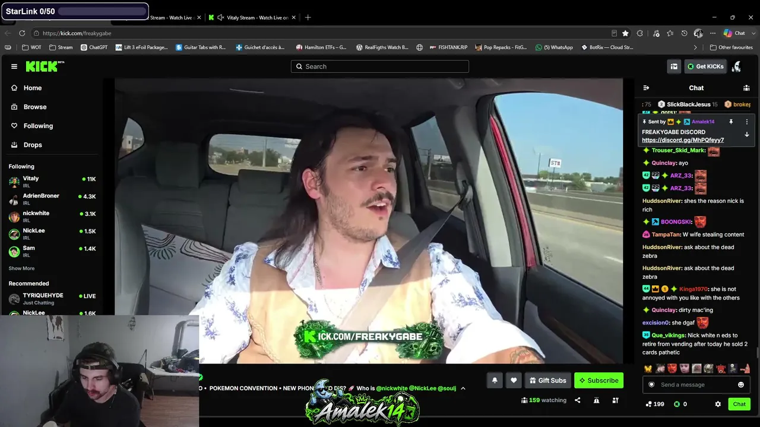Screen dimensions: 760x427
Task: Click the Get KICKs button
Action: pos(705,66)
